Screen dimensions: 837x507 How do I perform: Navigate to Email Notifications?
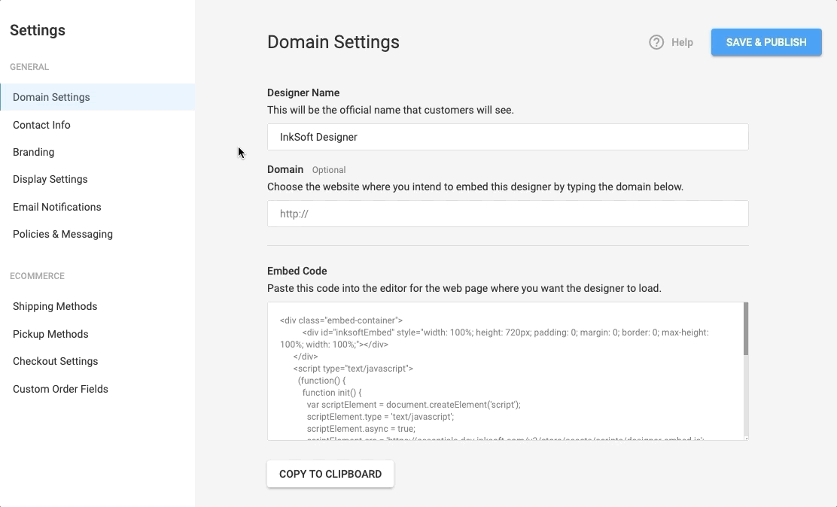[56, 207]
